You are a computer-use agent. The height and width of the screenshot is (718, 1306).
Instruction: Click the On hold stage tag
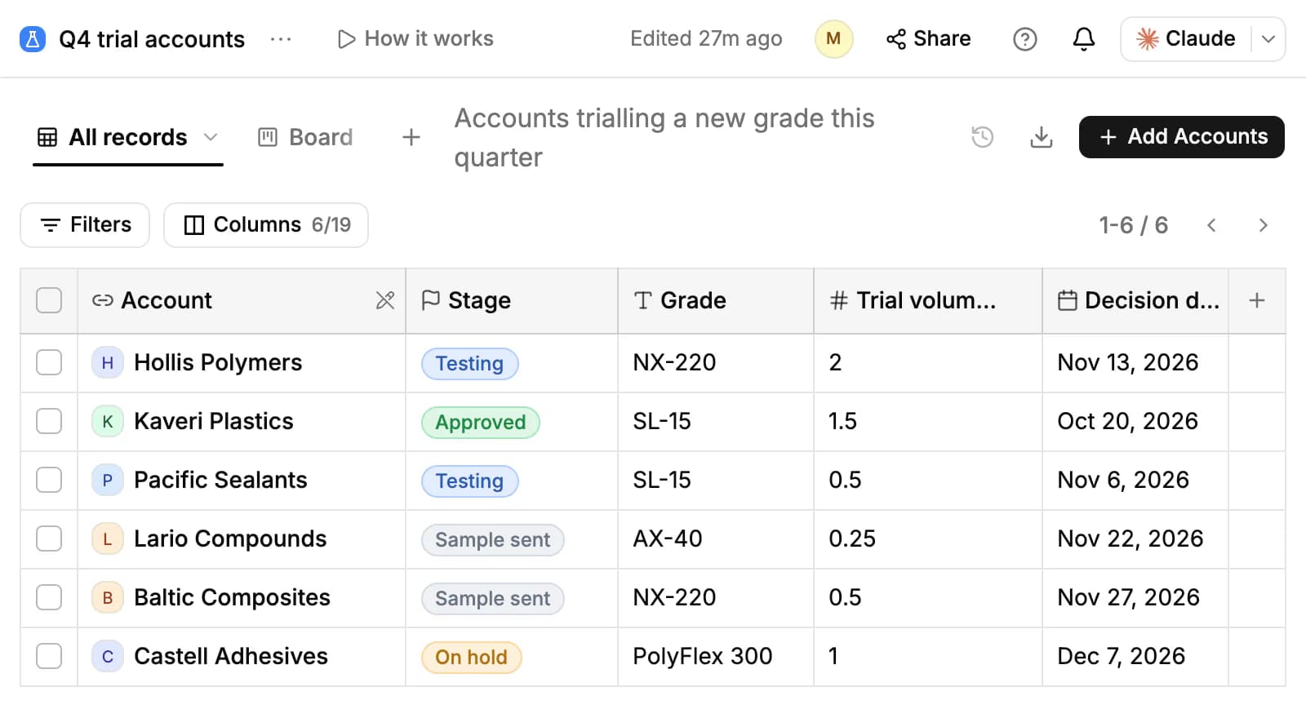pos(472,658)
